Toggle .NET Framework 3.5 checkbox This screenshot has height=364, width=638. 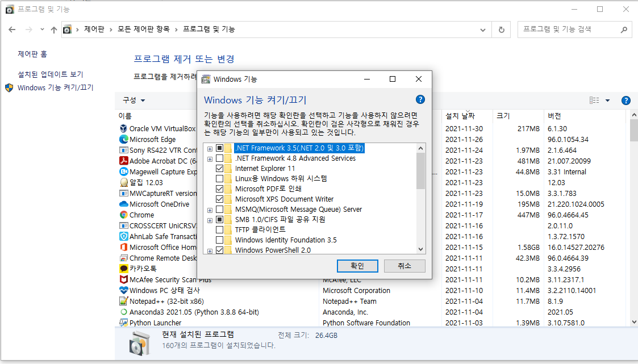coord(219,148)
